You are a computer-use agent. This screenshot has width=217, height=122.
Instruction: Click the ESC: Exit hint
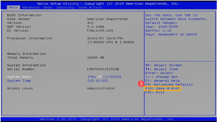[155, 92]
